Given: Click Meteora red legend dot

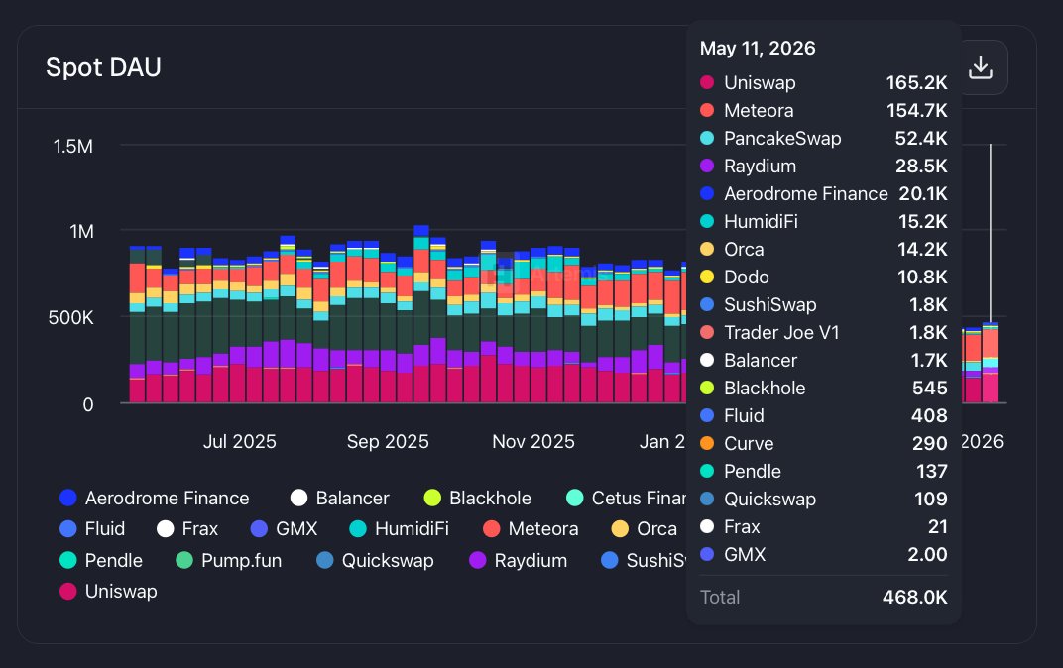Looking at the screenshot, I should point(492,528).
